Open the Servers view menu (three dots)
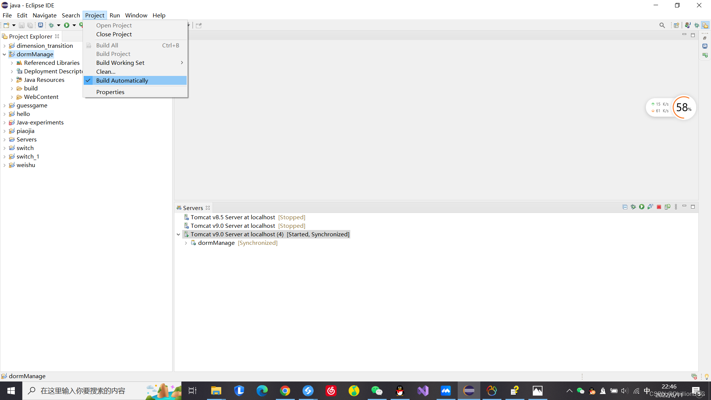The height and width of the screenshot is (400, 711). click(x=676, y=207)
